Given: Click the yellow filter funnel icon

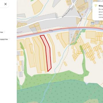Looking at the screenshot, I should coord(96,6).
